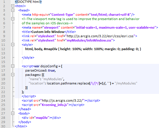Screen dimensions: 159x128
Task: Click the opening style tag
Action: point(27,45)
